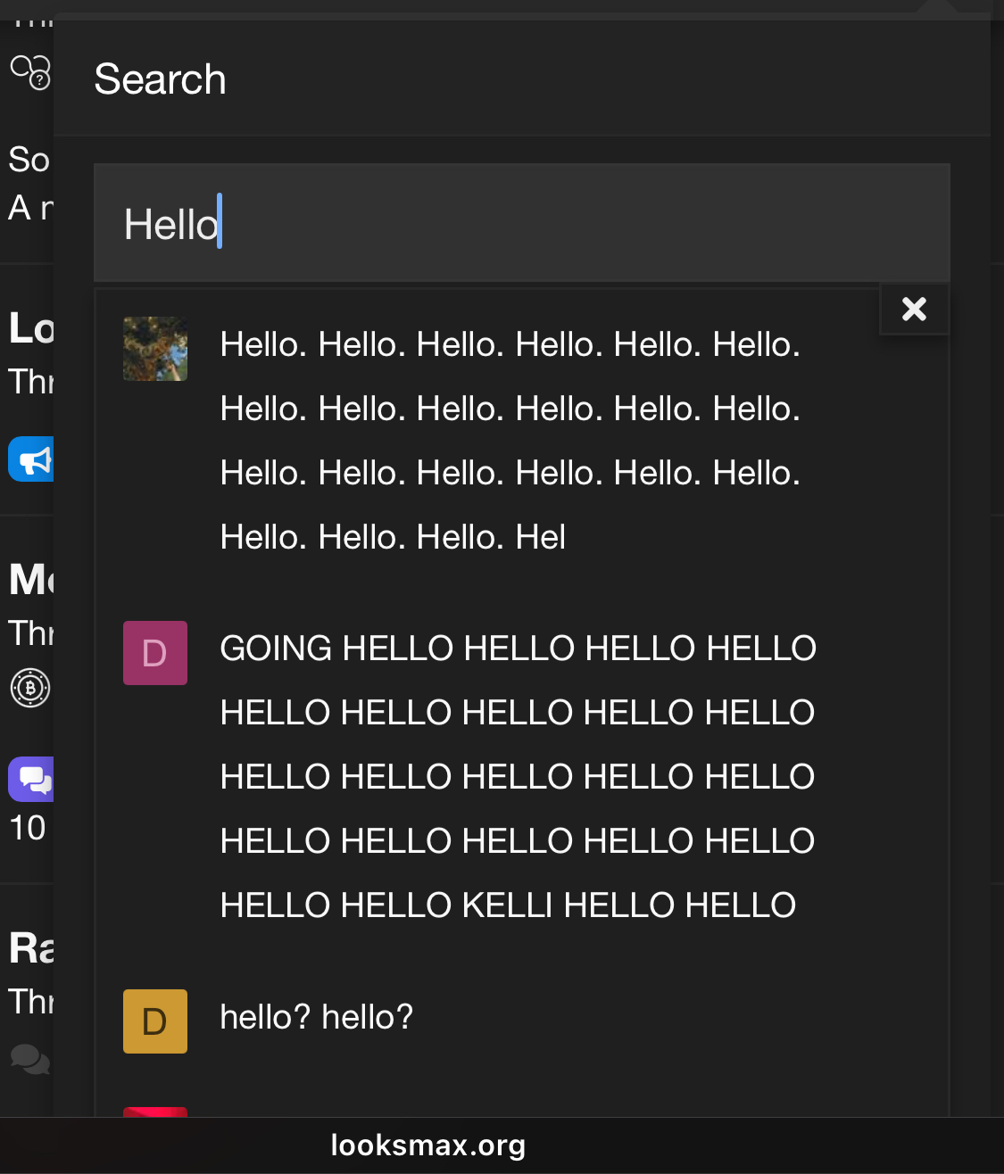The width and height of the screenshot is (1004, 1174).
Task: Open the photo avatar of the first result
Action: [155, 349]
